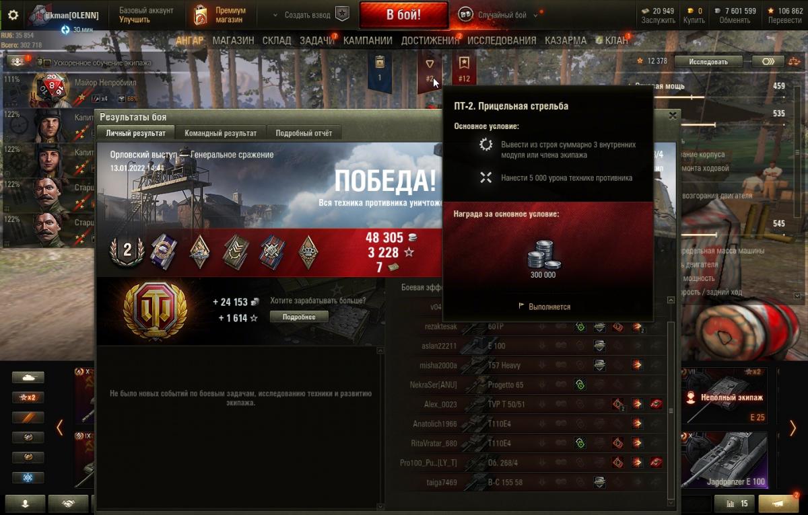
Task: Switch to Командный результат tab
Action: [220, 133]
